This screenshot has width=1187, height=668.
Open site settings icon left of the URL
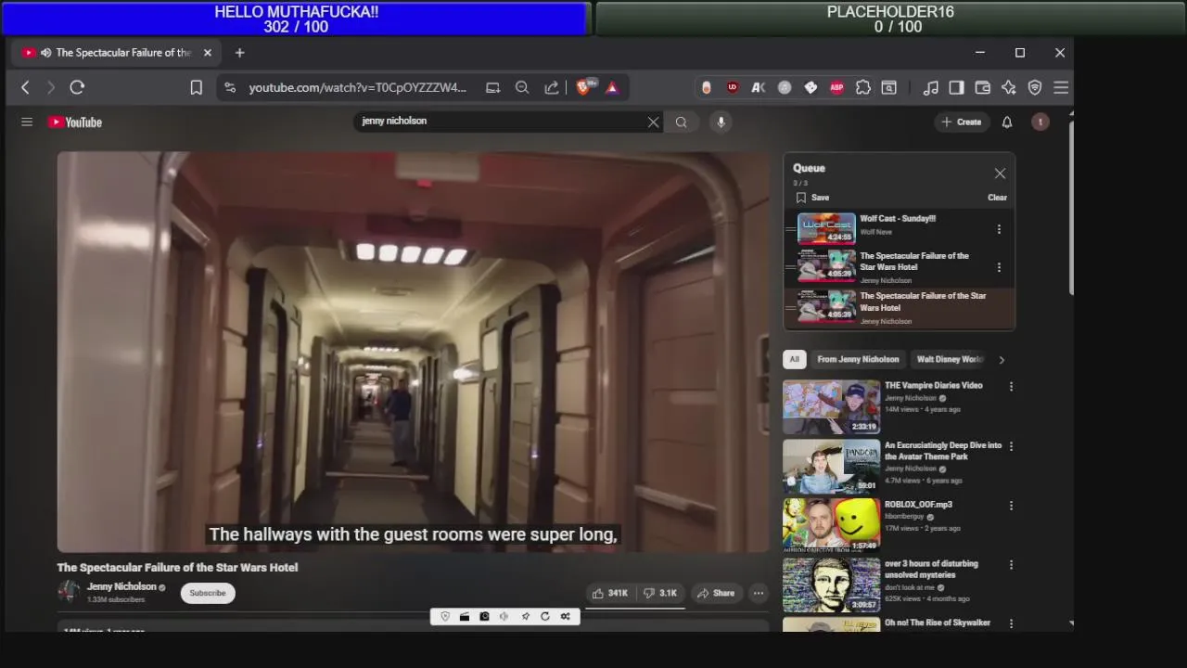(x=230, y=87)
